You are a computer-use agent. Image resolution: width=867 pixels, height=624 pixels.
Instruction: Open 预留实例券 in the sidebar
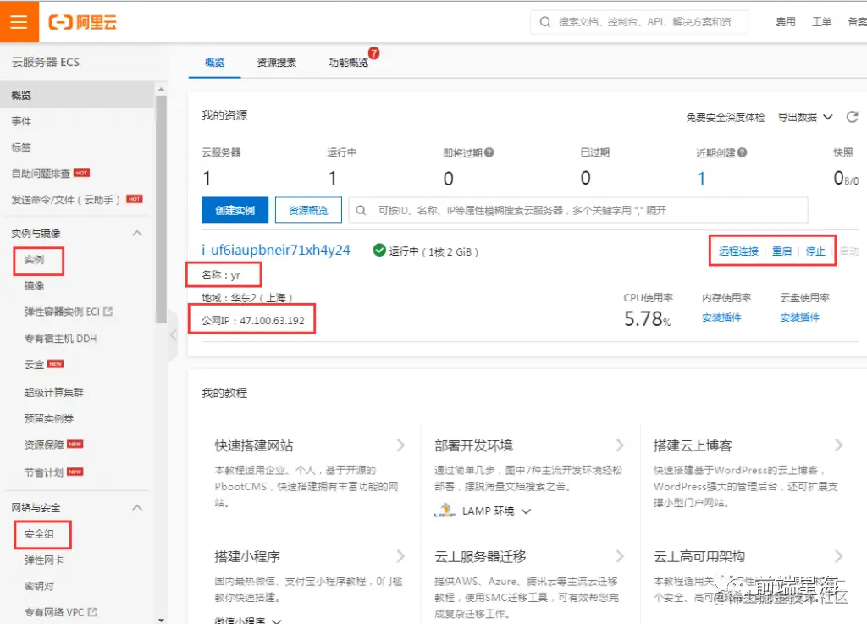pos(48,418)
